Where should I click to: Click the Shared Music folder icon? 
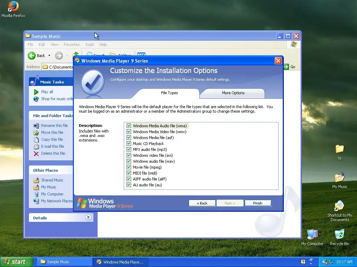(x=36, y=180)
